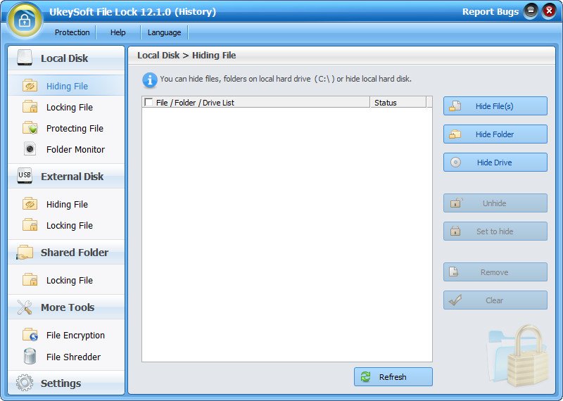
Task: Open the Settings section text
Action: [61, 383]
